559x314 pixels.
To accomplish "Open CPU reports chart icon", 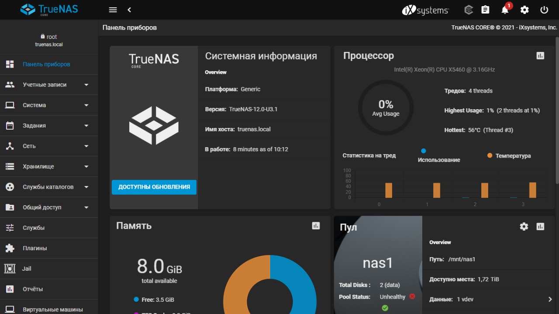I will tap(540, 55).
